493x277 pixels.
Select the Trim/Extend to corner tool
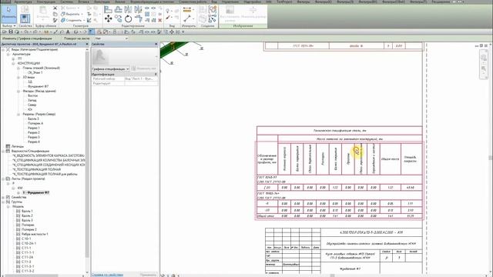pos(139,18)
